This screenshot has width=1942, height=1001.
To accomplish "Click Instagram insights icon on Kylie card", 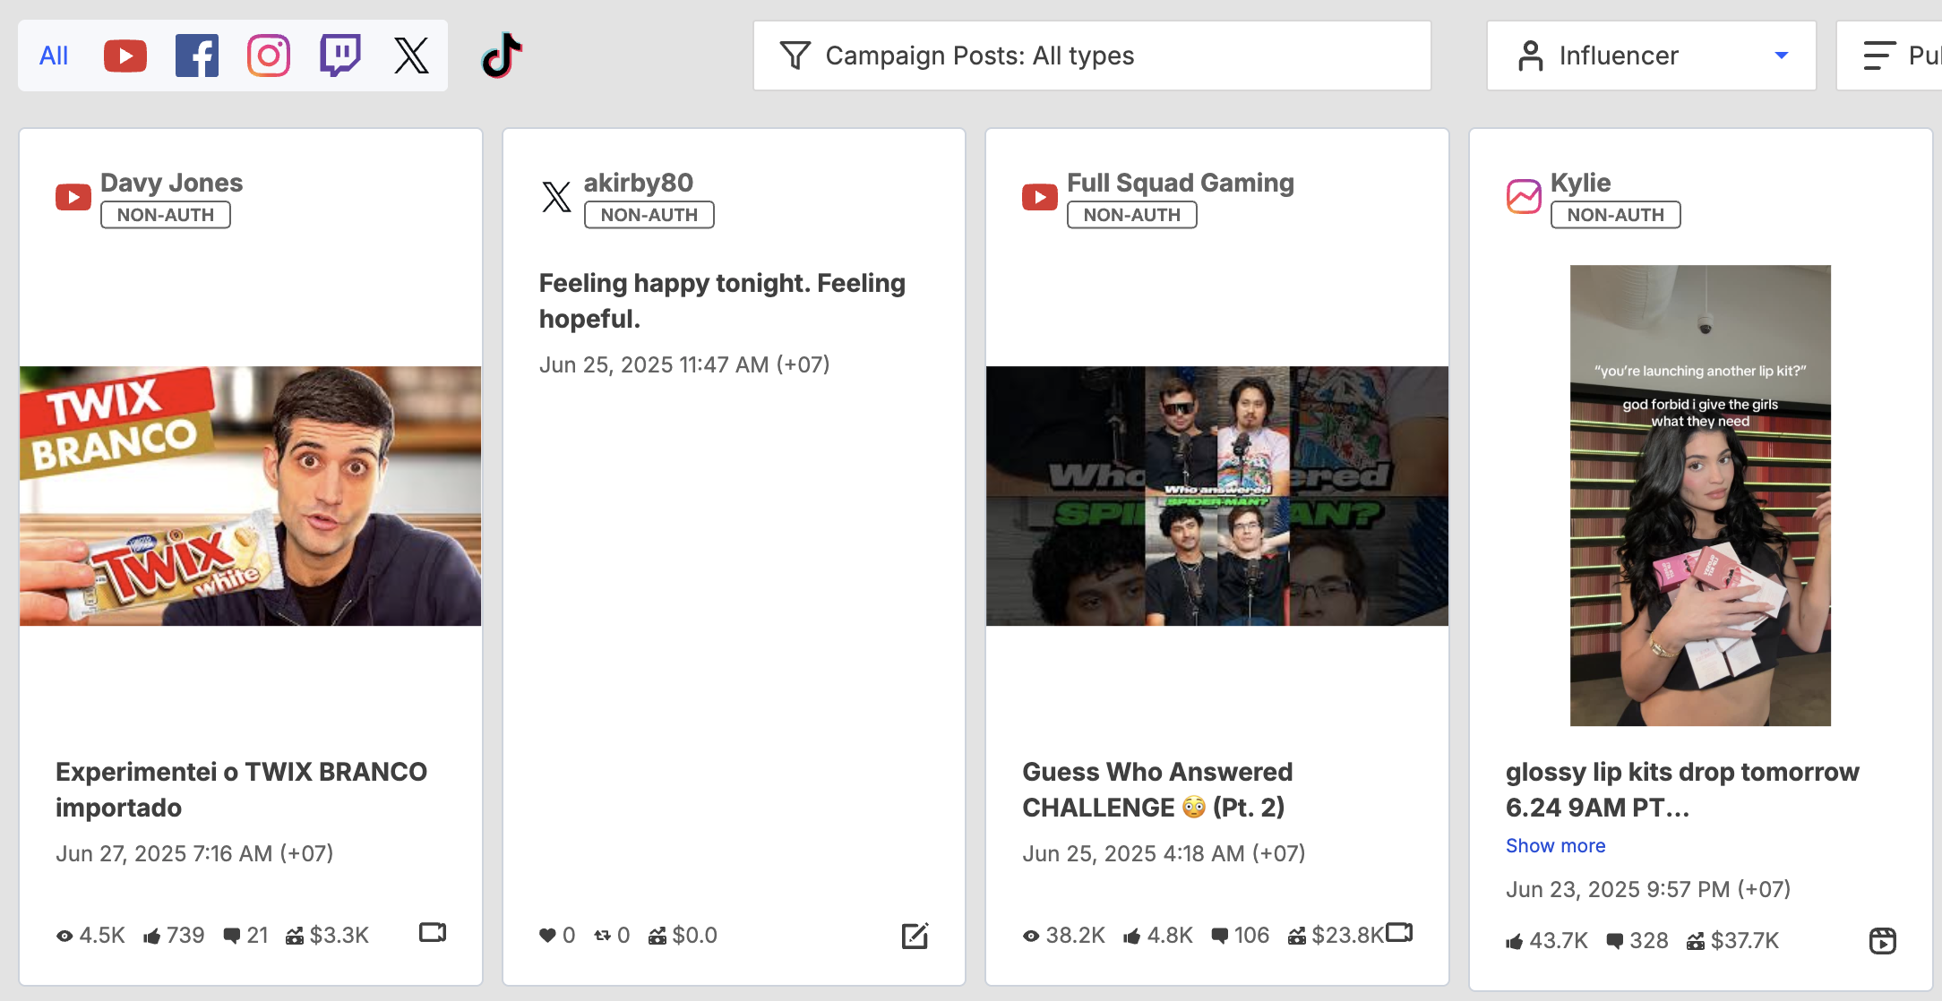I will coord(1524,197).
